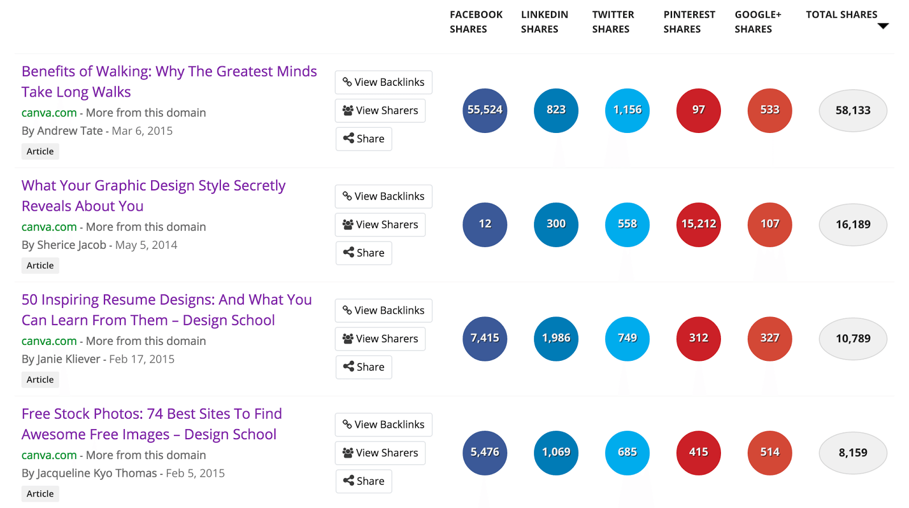This screenshot has height=508, width=909.
Task: Click More from this domain under first article
Action: pos(145,113)
